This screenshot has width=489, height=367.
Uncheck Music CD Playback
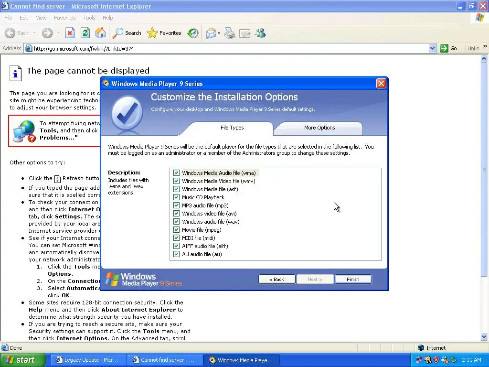point(177,197)
